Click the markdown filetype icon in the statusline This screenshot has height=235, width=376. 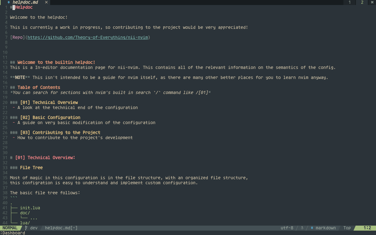point(312,228)
